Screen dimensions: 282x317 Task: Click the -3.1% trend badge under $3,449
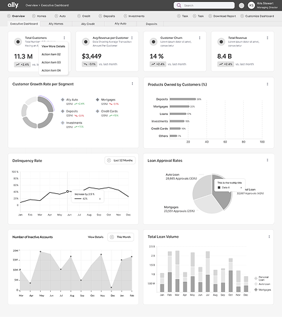[90, 64]
